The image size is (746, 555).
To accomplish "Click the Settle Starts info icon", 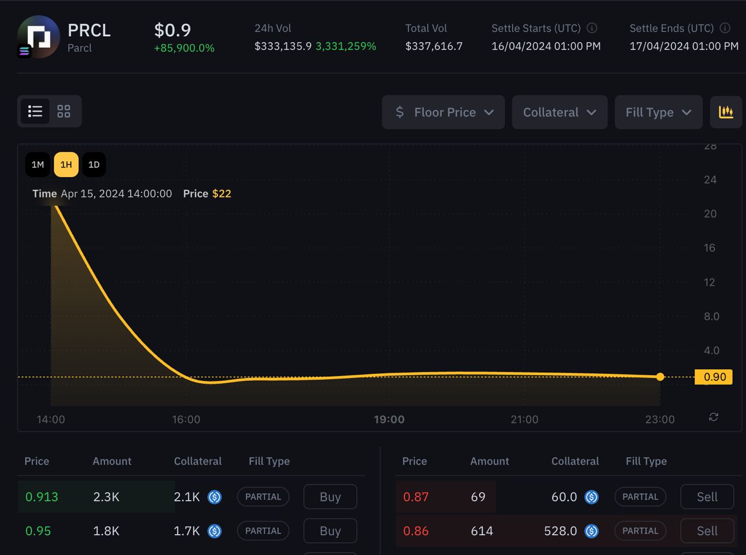I will tap(592, 28).
